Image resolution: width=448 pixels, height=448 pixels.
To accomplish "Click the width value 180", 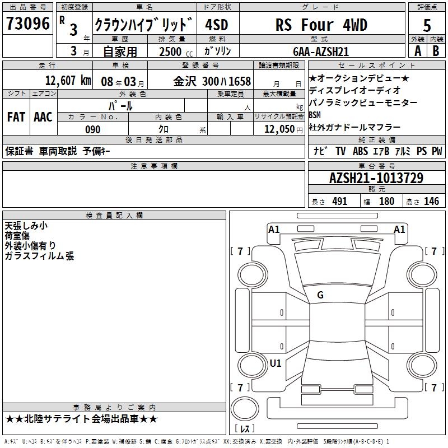I will pos(386,202).
